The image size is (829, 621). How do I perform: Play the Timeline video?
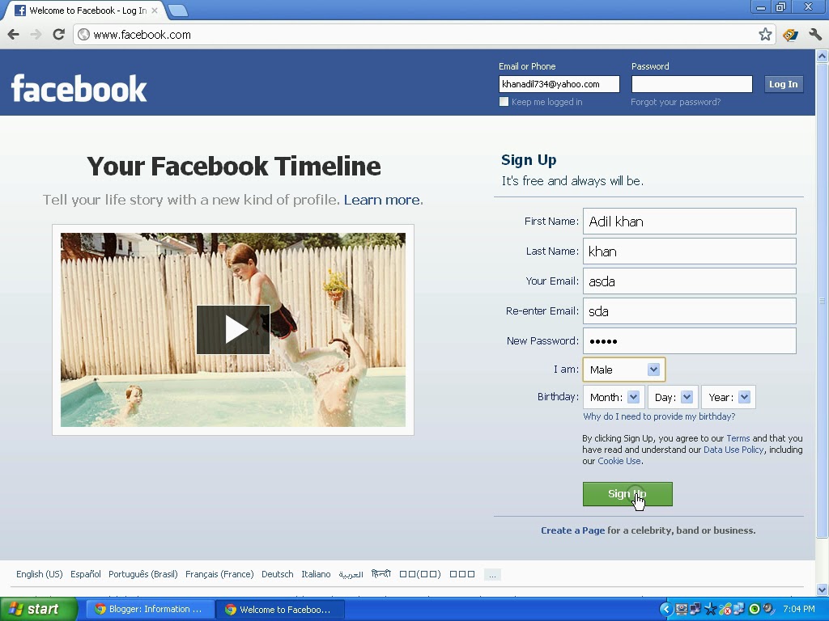pos(233,330)
